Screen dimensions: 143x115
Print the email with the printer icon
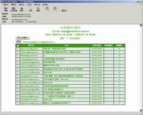pyautogui.click(x=31, y=9)
